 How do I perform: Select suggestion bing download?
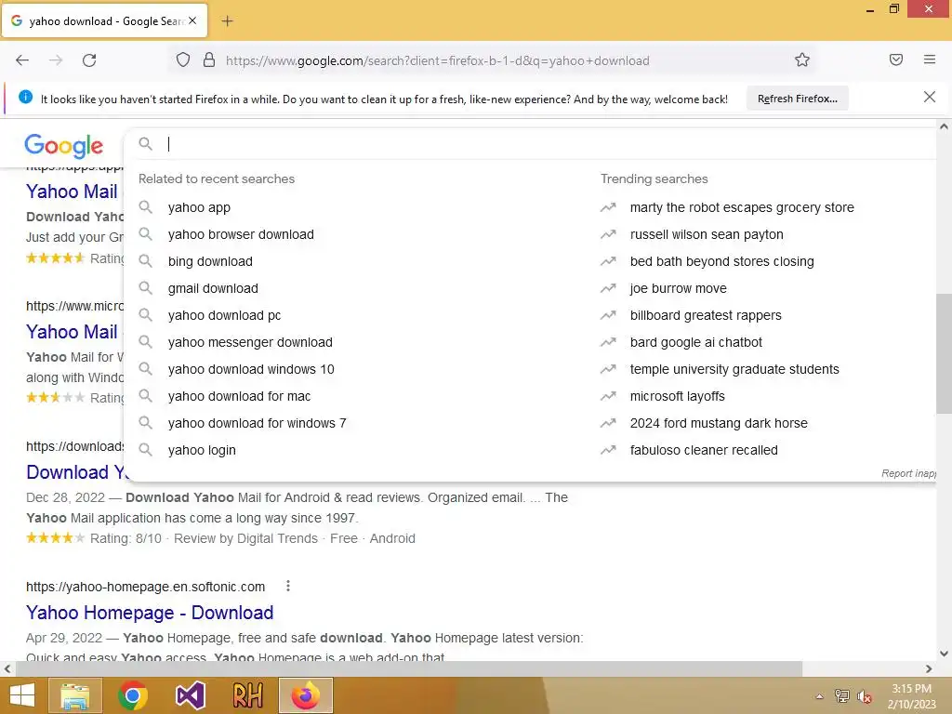210,261
